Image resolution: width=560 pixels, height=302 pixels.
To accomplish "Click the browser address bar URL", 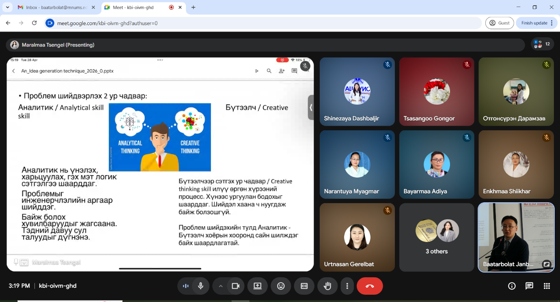I will (x=243, y=23).
